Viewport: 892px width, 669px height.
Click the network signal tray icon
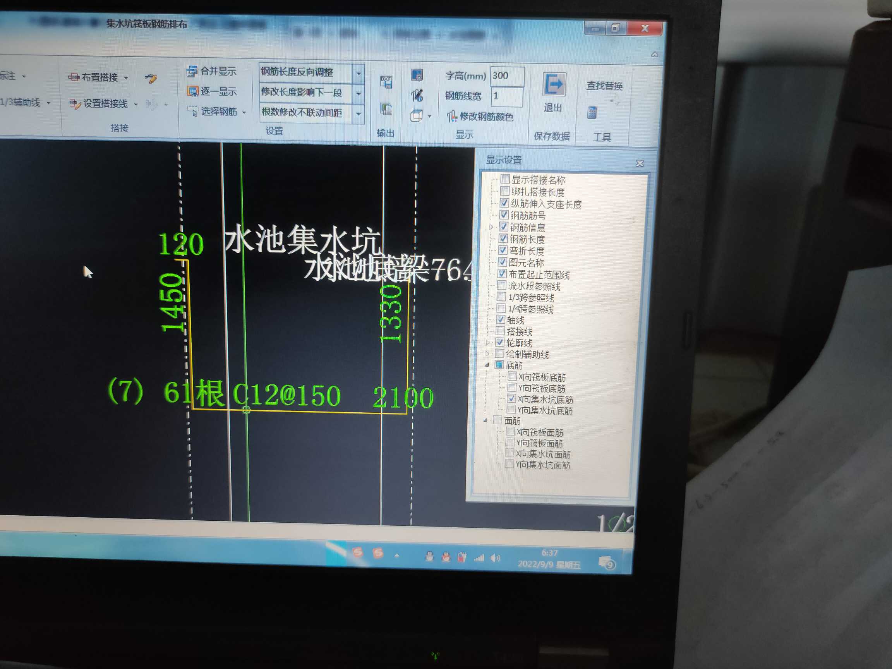pos(479,558)
